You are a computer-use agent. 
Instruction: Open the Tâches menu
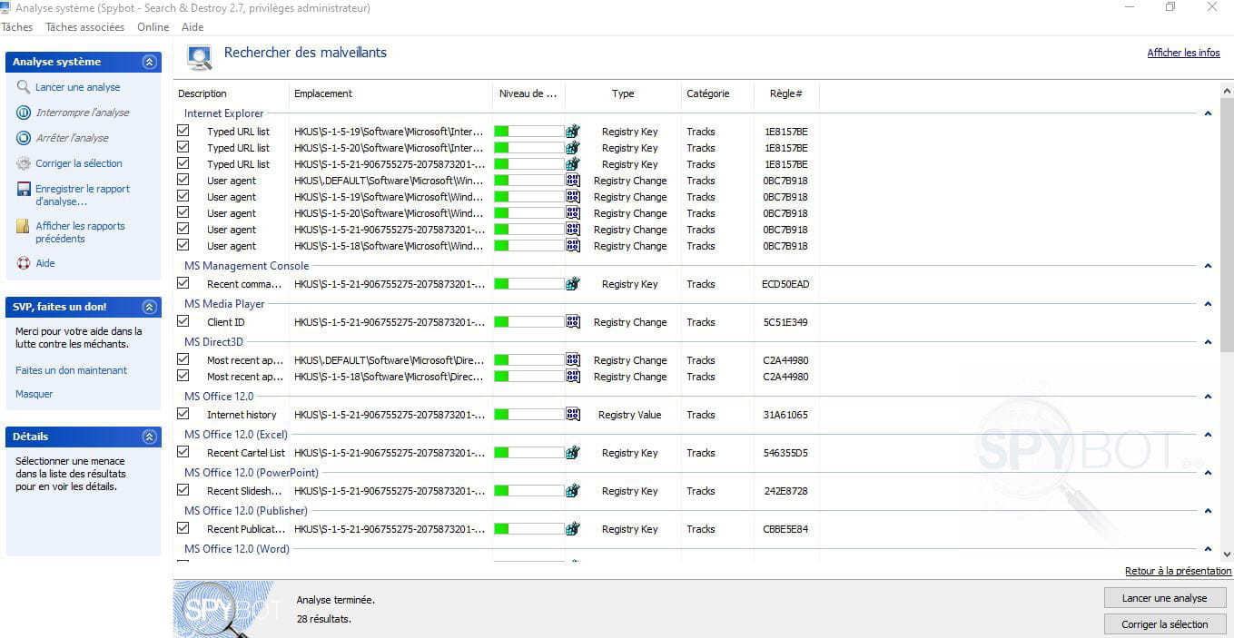pos(17,27)
